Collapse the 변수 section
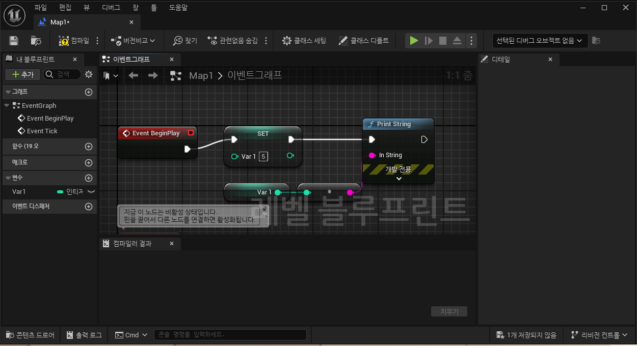 click(x=8, y=178)
